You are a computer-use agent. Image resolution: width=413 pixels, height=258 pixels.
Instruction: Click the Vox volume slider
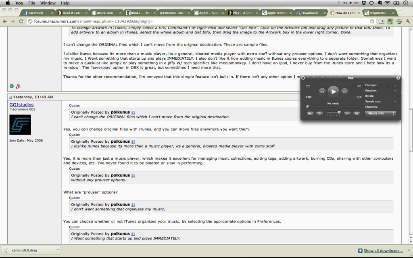(334, 113)
